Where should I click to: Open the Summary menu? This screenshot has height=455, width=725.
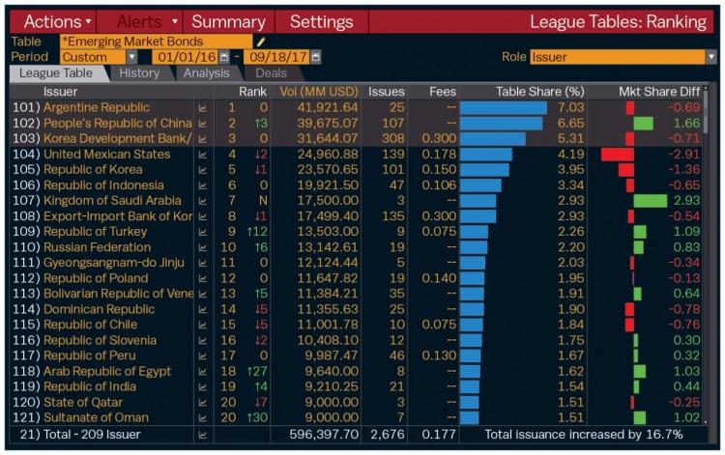(228, 21)
